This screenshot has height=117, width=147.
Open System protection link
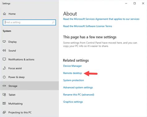(73, 80)
